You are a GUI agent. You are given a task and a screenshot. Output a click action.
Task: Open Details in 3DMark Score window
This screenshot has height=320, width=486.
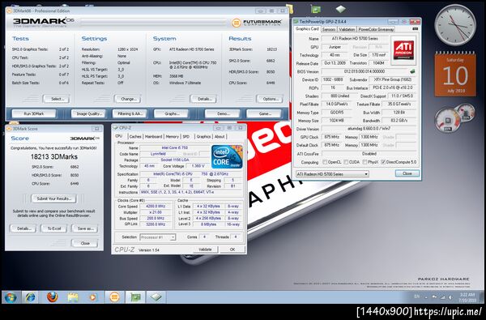click(x=23, y=228)
